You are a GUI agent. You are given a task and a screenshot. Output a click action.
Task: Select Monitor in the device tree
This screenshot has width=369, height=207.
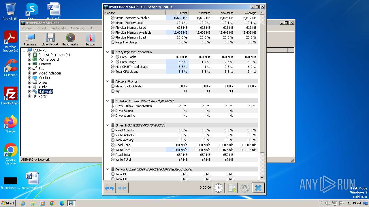(44, 78)
